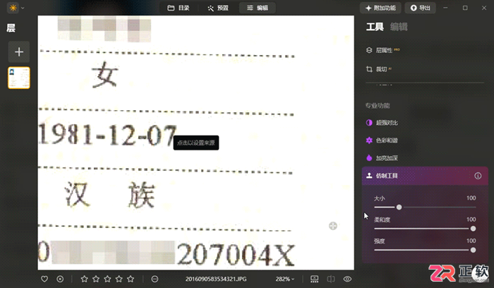Click the 导出 export button

[x=421, y=8]
